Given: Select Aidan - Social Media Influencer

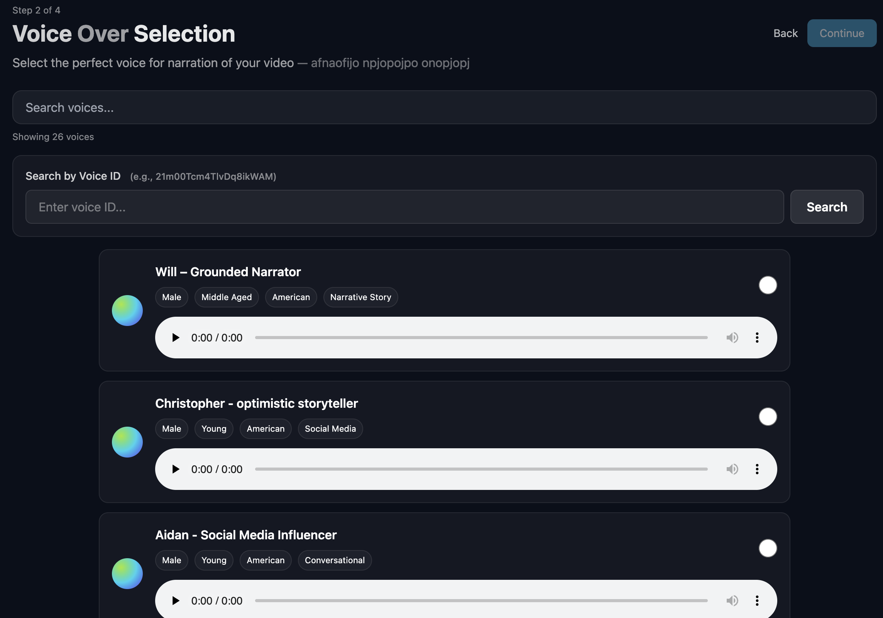Looking at the screenshot, I should [x=768, y=548].
